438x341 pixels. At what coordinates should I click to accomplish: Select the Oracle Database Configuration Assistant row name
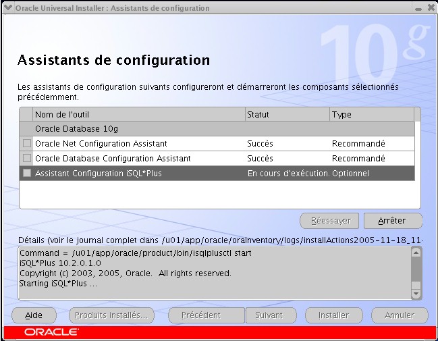click(113, 159)
